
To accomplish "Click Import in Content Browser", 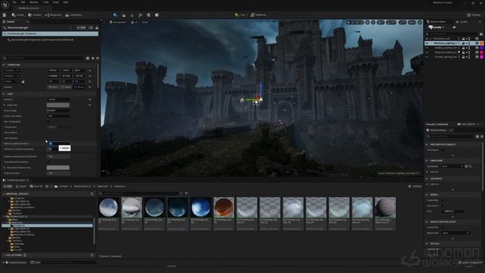I will tap(21, 187).
